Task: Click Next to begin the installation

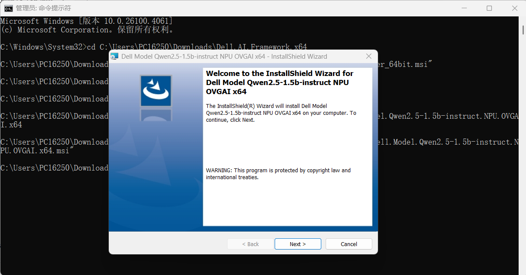Action: 298,244
